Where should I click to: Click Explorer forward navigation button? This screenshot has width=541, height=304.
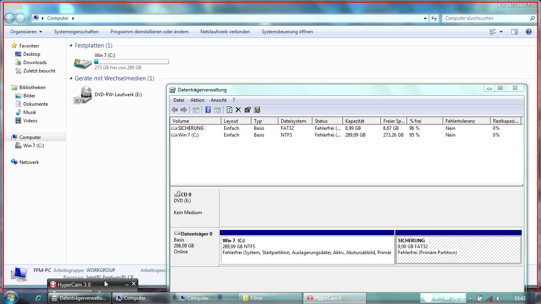tap(20, 18)
